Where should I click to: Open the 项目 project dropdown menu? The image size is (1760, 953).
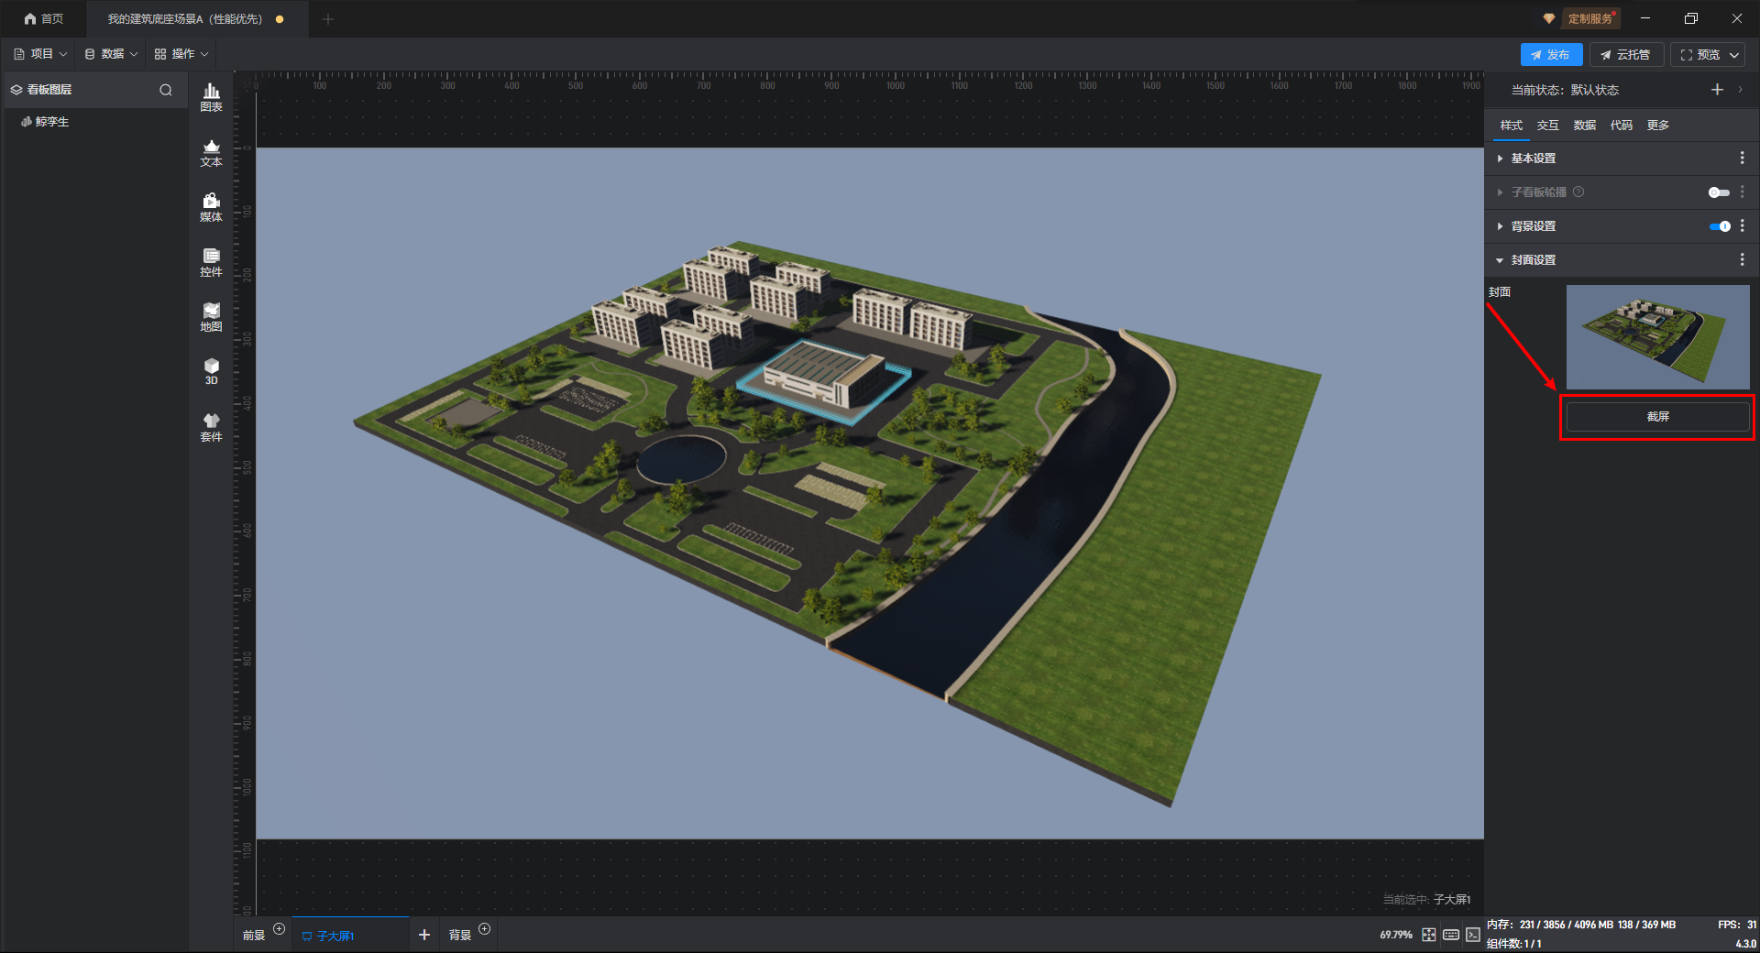coord(40,54)
